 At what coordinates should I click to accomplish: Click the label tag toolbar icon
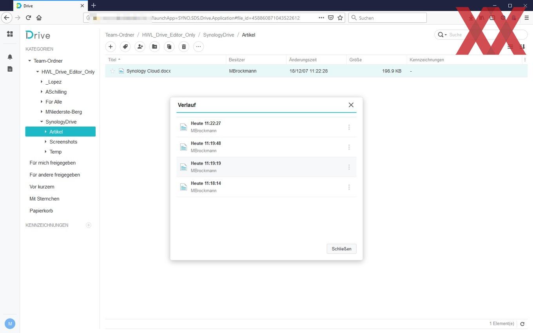pos(125,47)
